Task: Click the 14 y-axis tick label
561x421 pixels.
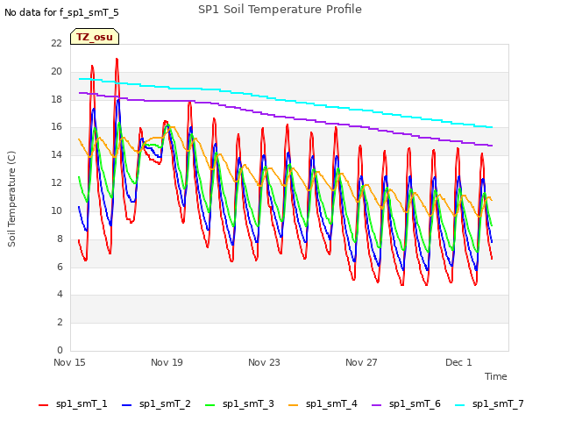Action: click(56, 155)
